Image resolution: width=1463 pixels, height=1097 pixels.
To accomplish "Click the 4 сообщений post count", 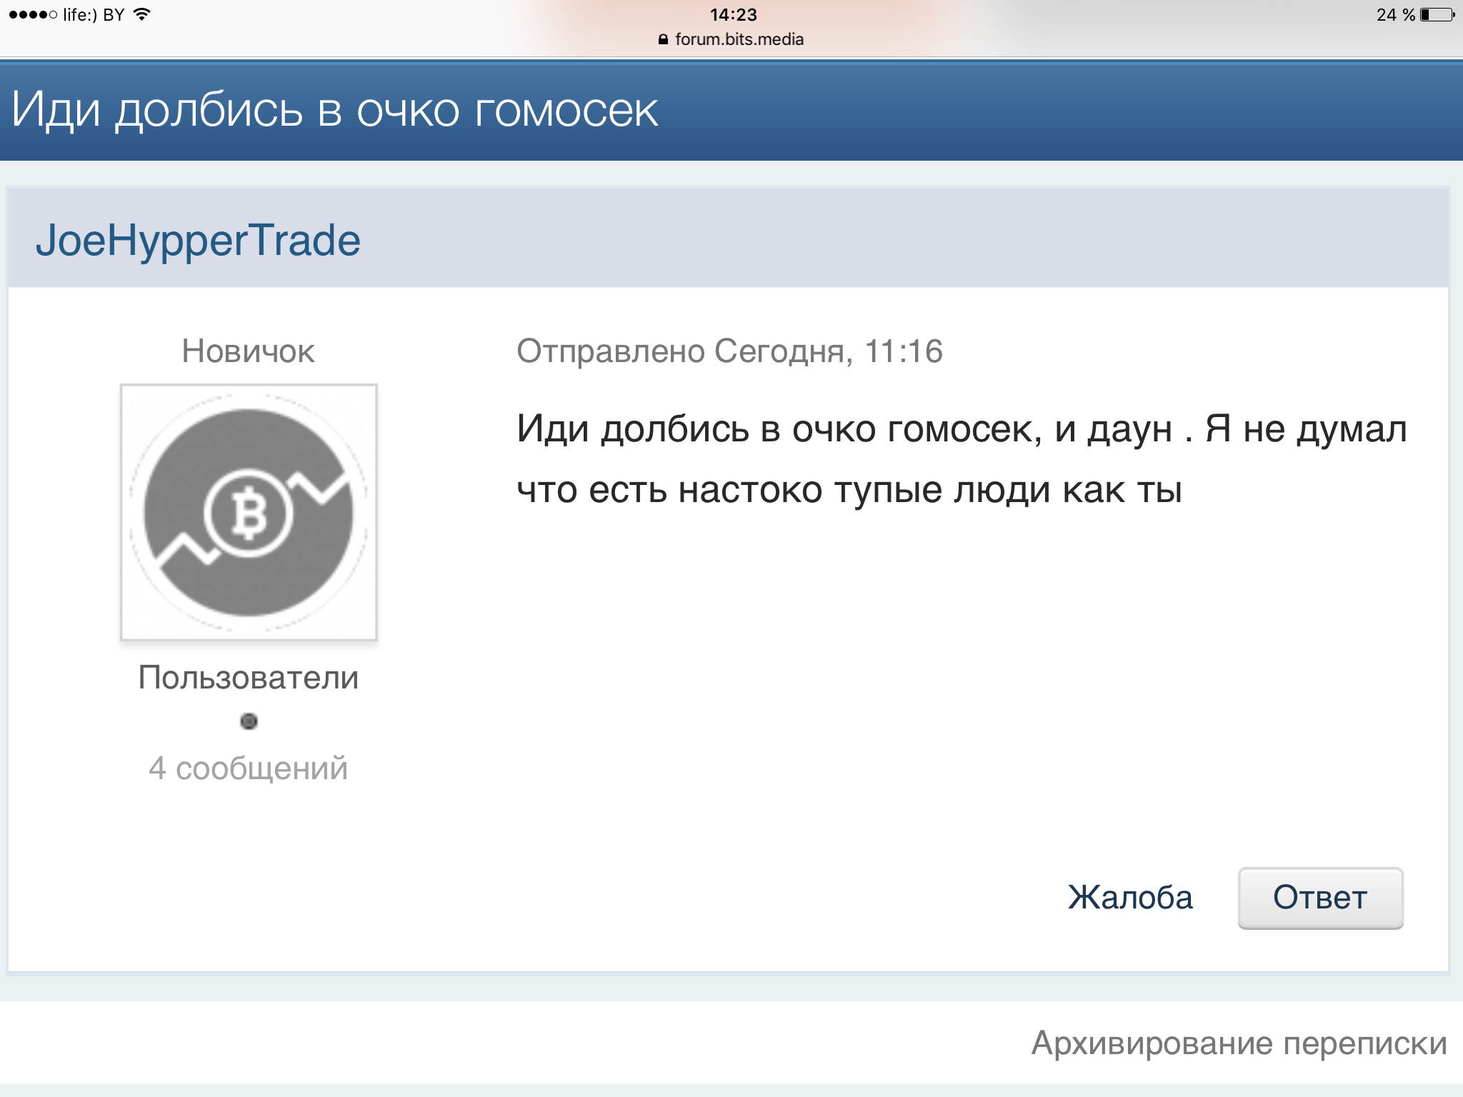I will (248, 768).
